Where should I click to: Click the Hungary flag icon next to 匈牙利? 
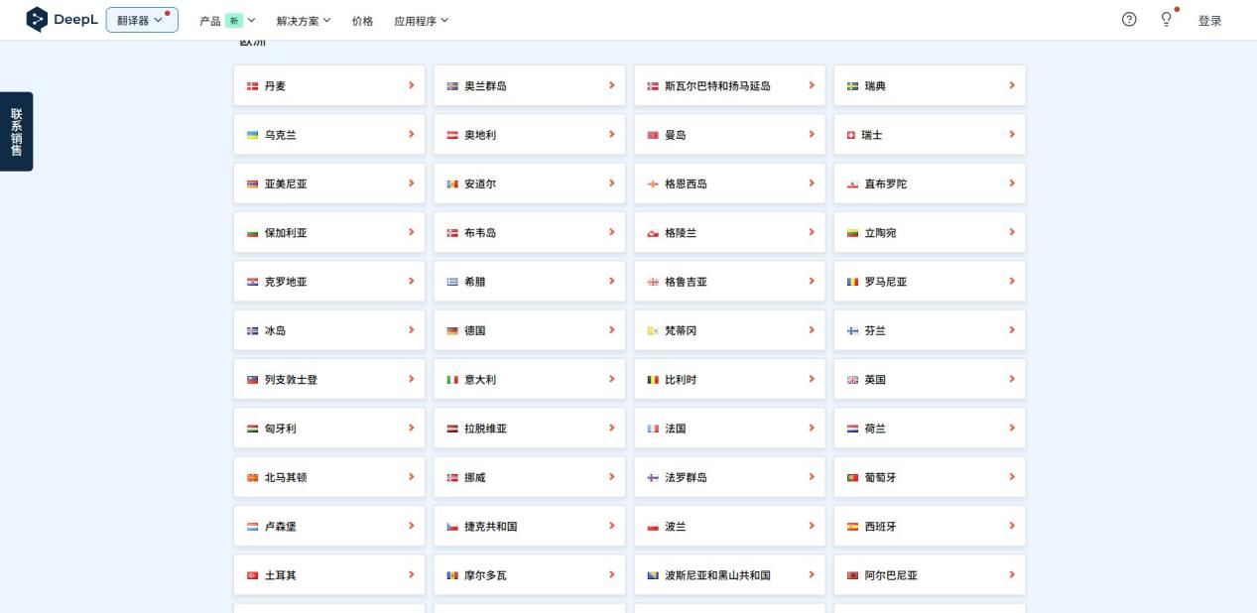(252, 429)
